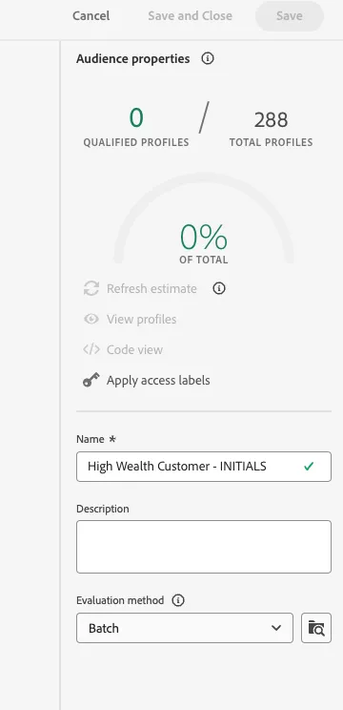Screen dimensions: 343x710
Task: Click the eye icon for View profiles
Action: click(x=91, y=320)
